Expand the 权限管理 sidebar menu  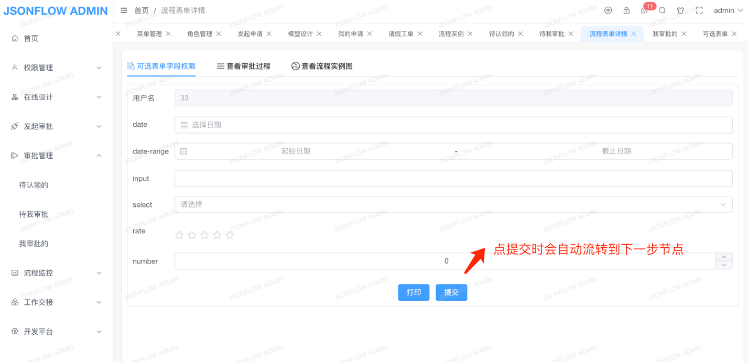pos(57,68)
